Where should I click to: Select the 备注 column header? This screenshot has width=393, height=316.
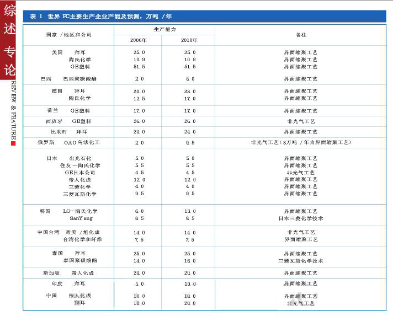[301, 34]
